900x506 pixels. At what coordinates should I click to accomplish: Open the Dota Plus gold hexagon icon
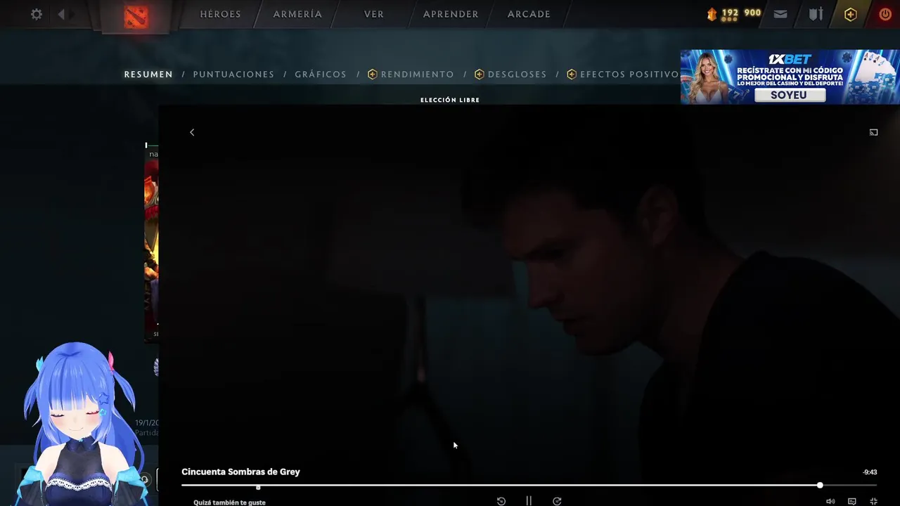pos(851,14)
